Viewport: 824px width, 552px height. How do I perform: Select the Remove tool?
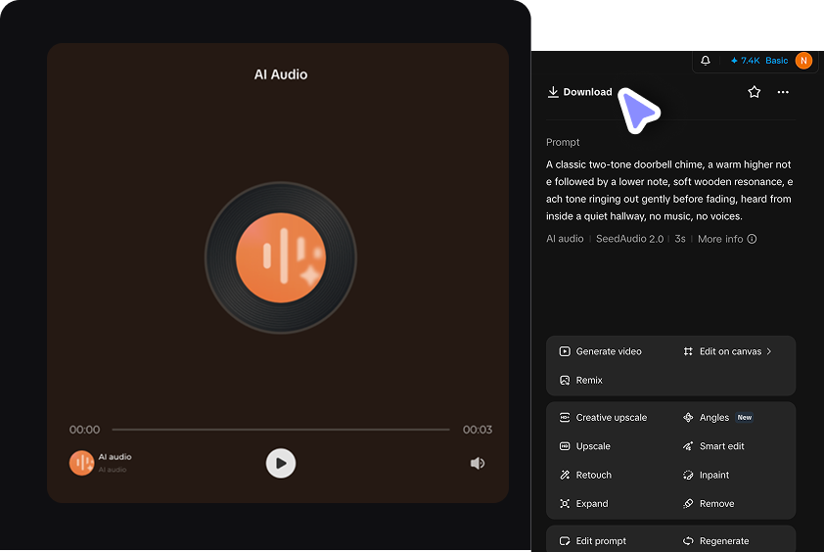(x=709, y=504)
